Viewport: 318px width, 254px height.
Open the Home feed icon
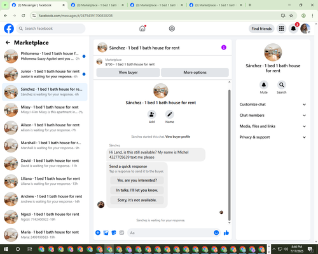click(x=142, y=29)
